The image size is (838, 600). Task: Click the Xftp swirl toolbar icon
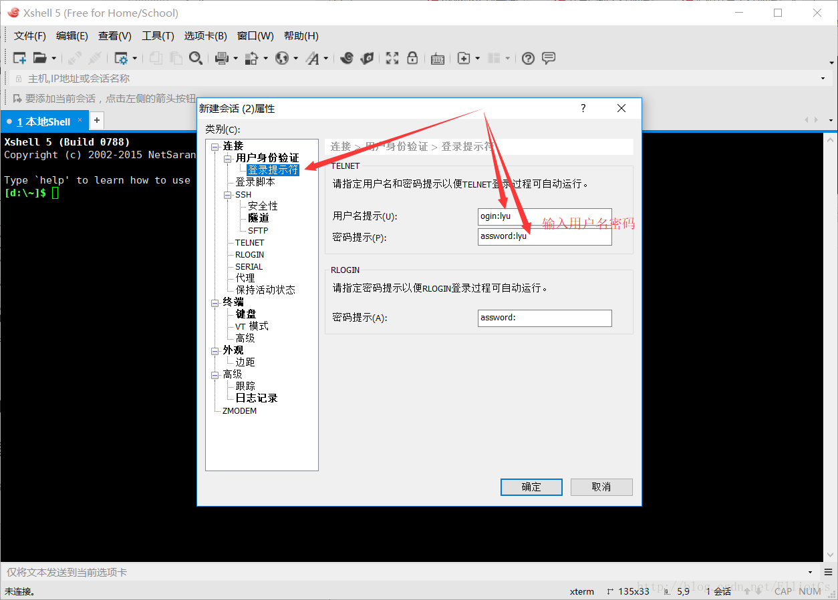(x=347, y=58)
